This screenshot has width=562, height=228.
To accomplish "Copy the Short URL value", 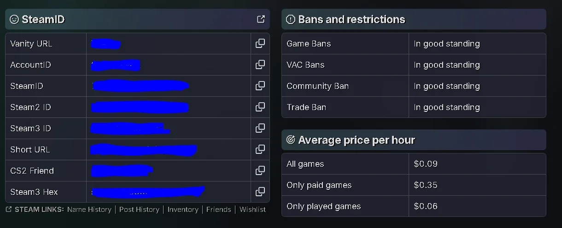I will pos(260,149).
